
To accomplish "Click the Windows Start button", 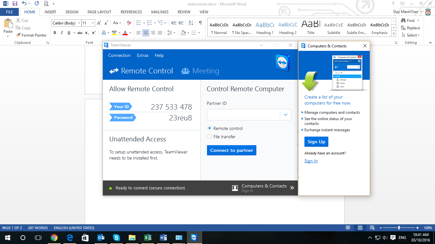I will pyautogui.click(x=8, y=238).
